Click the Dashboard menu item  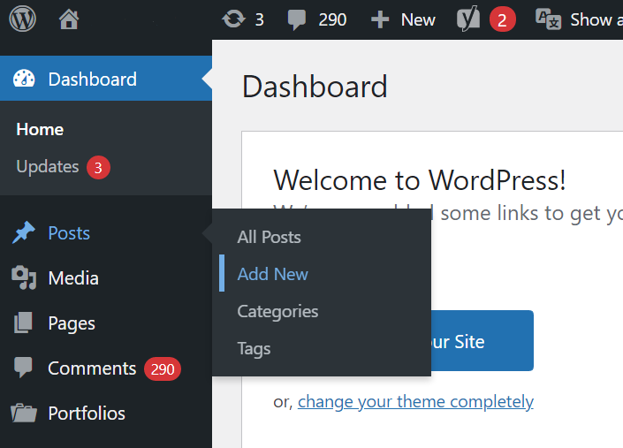[x=92, y=80]
